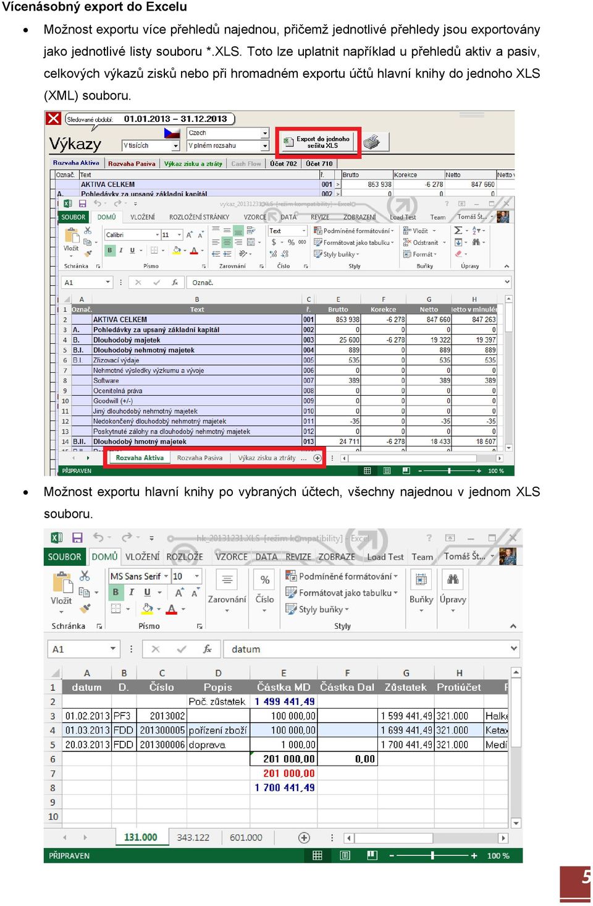
Task: Click the currency $ format icon
Action: pos(274,242)
